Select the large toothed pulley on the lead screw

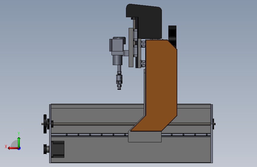point(45,124)
